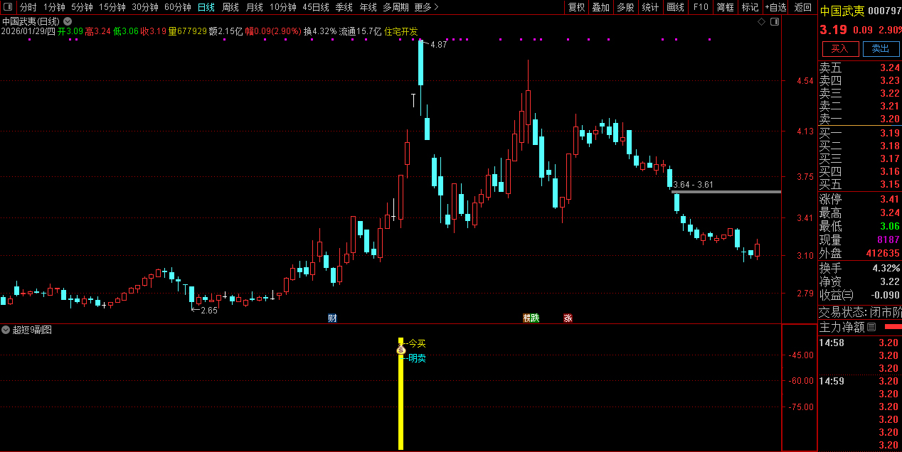The height and width of the screenshot is (452, 902).
Task: Select the 日线 daily period tab
Action: pos(206,7)
